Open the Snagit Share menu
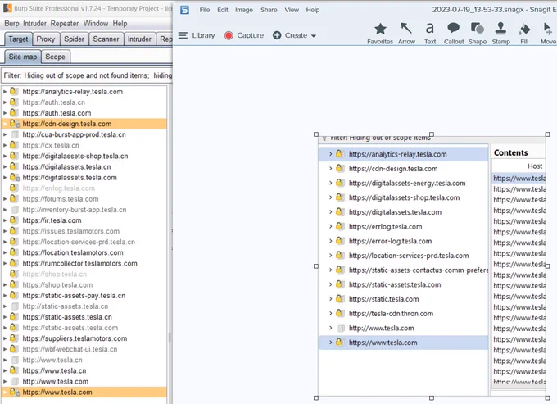The width and height of the screenshot is (557, 404). pyautogui.click(x=269, y=10)
